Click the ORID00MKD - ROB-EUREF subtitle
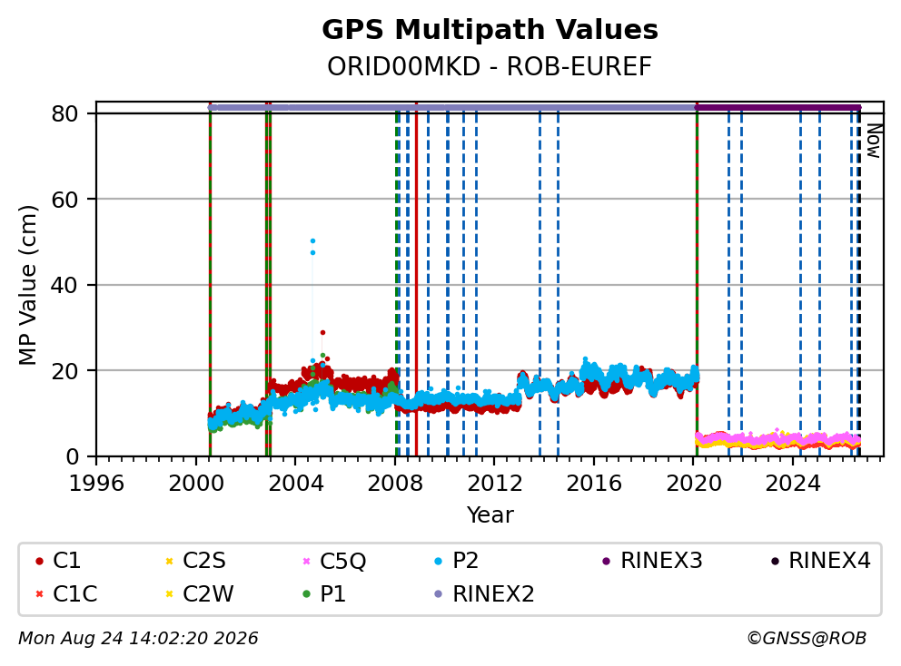The height and width of the screenshot is (666, 901). pyautogui.click(x=490, y=66)
